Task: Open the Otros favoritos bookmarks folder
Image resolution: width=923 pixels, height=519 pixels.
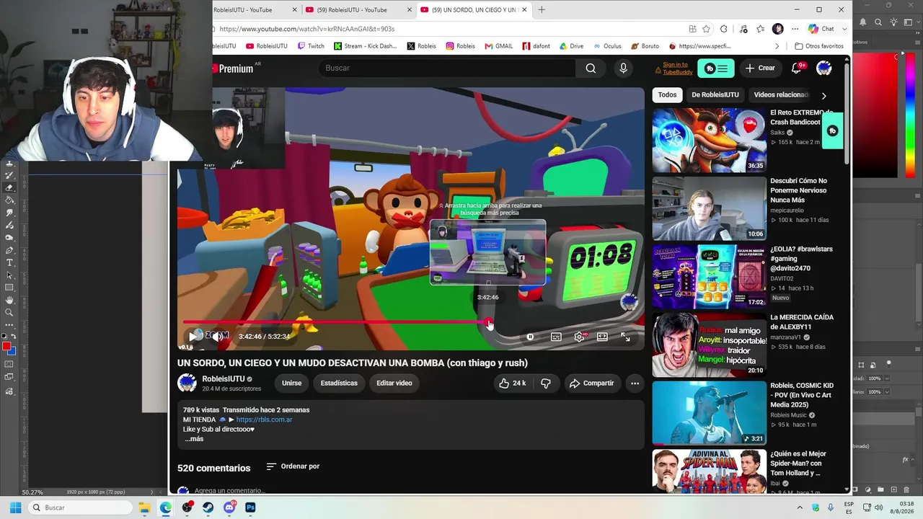Action: pos(818,46)
